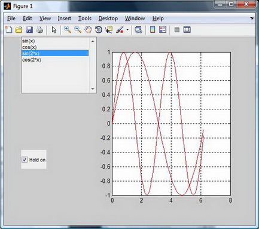Print the figure with the printer icon
Image resolution: width=259 pixels, height=229 pixels.
coord(39,30)
